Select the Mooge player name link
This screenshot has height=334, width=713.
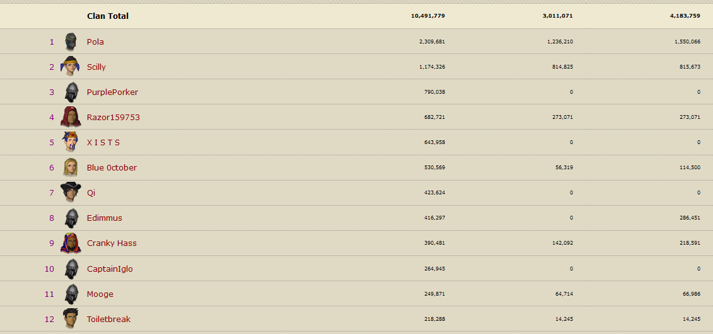click(x=100, y=294)
